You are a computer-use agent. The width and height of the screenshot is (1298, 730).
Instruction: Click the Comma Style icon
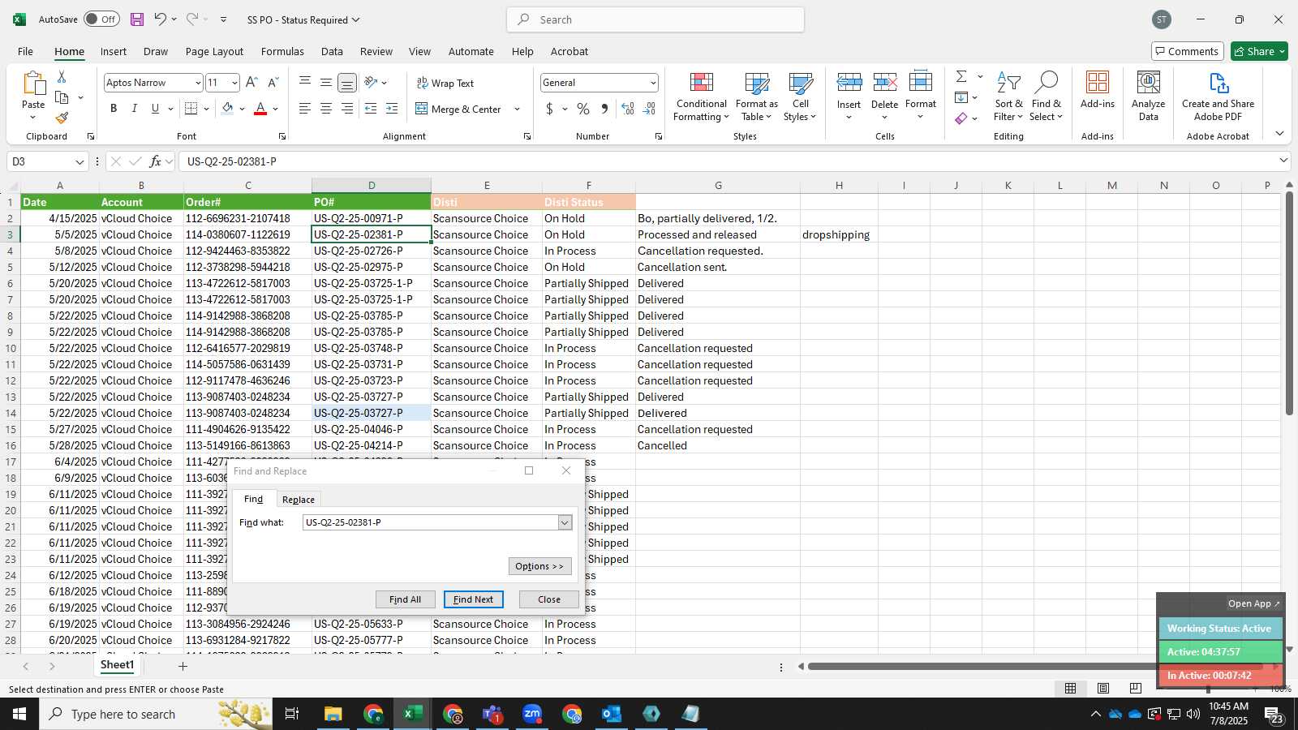point(604,109)
